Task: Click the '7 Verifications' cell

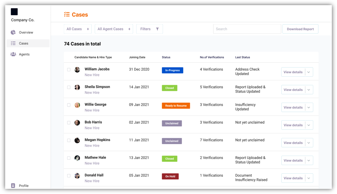Action: 212,140
